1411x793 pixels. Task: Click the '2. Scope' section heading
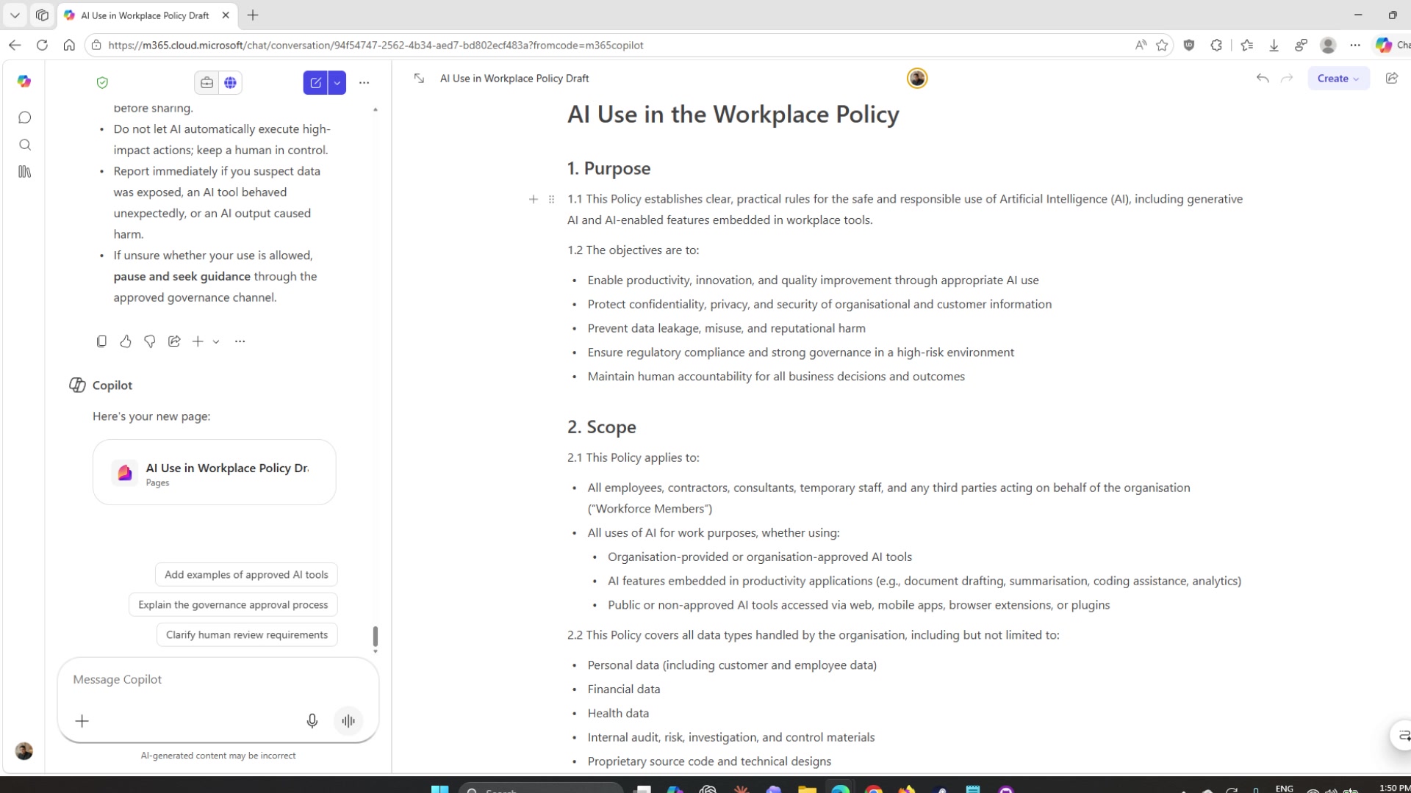pos(601,427)
